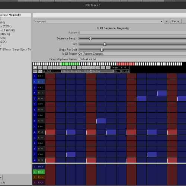Select pattern 7 button
This screenshot has width=186, height=186.
coord(69,68)
